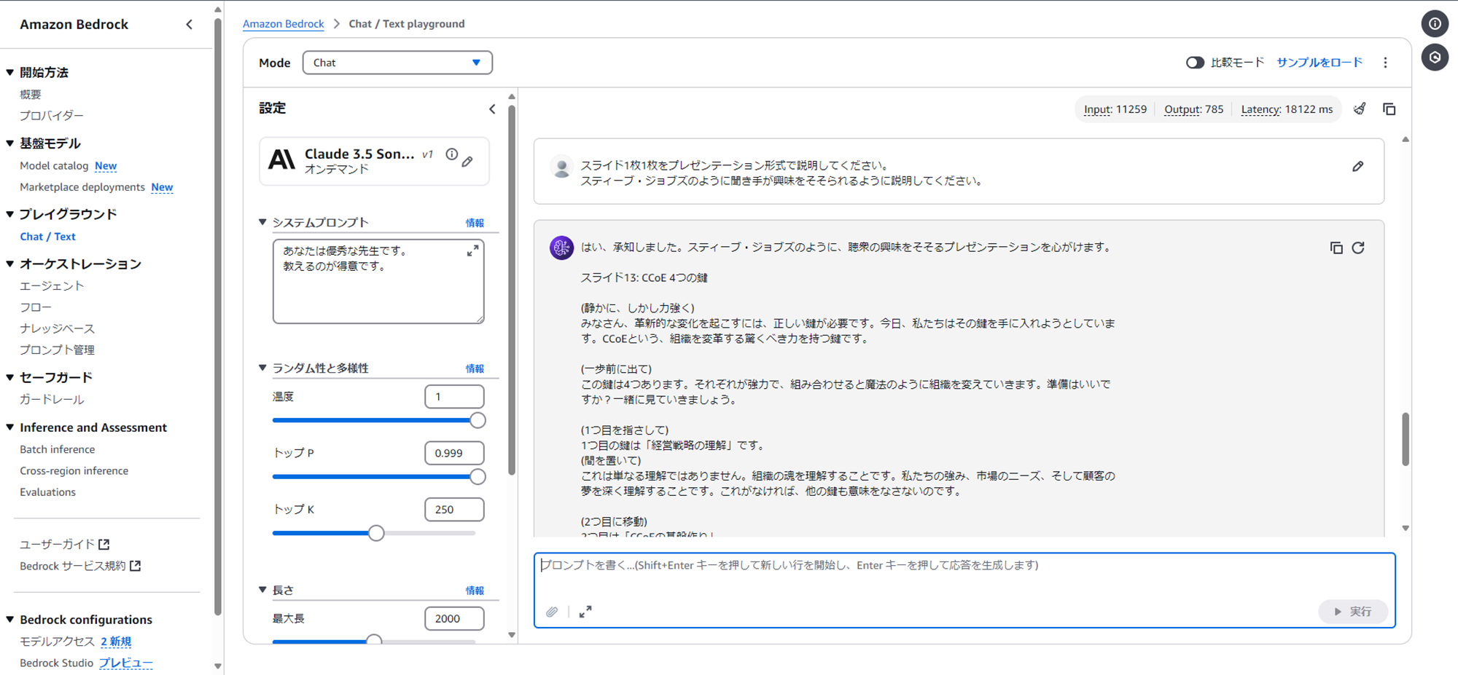The image size is (1458, 675).
Task: Collapse the オーケストレーション sidebar section
Action: 10,264
